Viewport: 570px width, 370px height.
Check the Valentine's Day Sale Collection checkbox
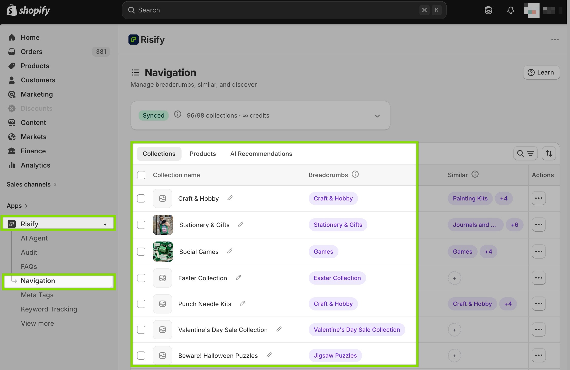point(141,330)
